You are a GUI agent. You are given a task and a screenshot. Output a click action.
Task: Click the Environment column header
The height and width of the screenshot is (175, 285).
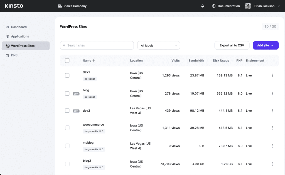click(255, 61)
